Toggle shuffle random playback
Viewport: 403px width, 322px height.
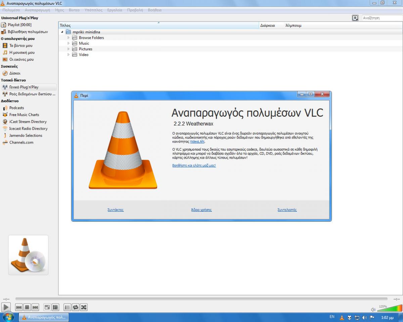tap(84, 307)
